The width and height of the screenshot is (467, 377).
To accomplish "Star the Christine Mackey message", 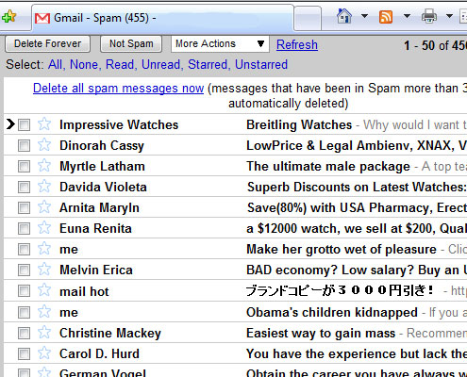I will click(44, 332).
